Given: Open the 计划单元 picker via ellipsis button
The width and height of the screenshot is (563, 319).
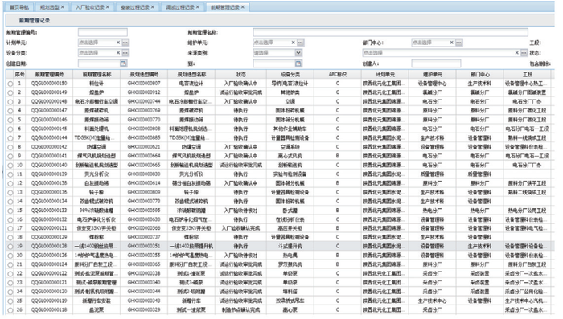Looking at the screenshot, I should pyautogui.click(x=125, y=43).
